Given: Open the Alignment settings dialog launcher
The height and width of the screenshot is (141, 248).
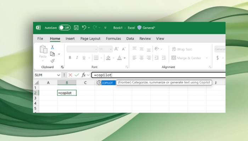Looking at the screenshot, I should coord(210,67).
